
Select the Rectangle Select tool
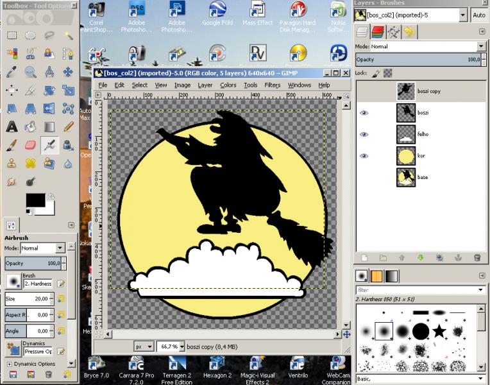click(x=12, y=35)
